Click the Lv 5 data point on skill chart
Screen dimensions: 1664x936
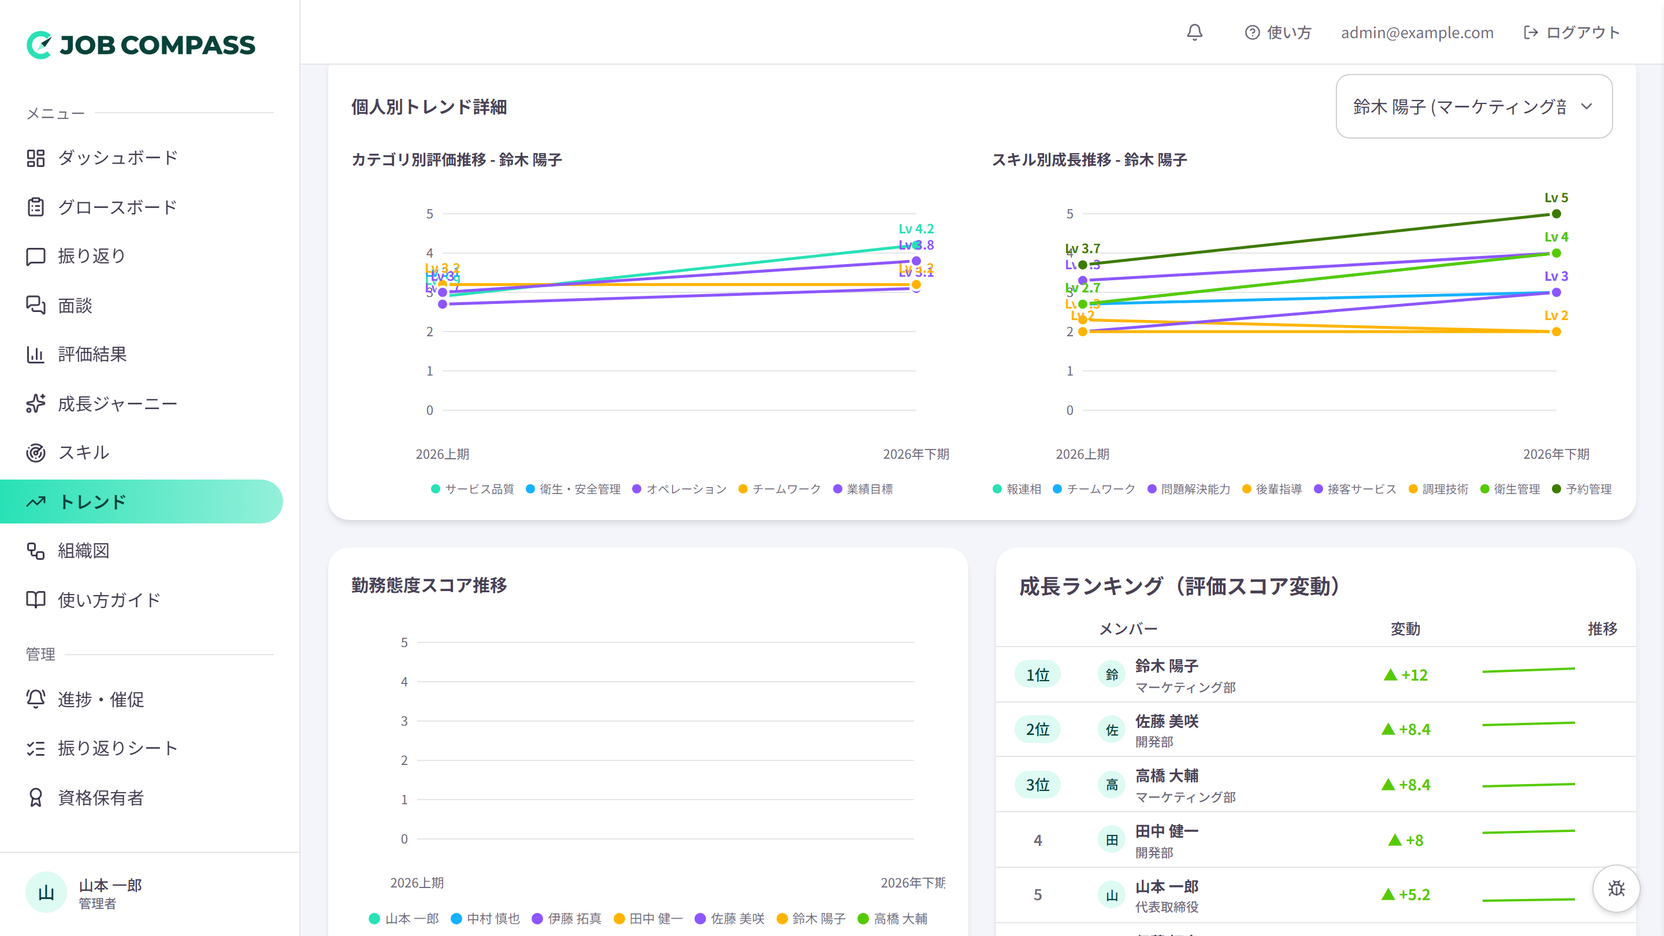(x=1556, y=214)
